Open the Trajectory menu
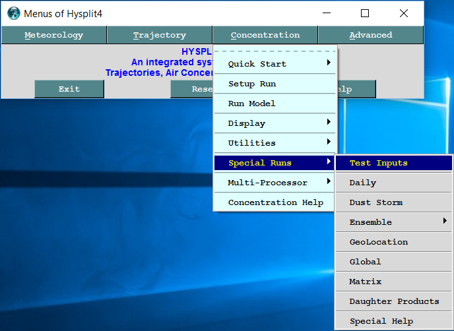Image resolution: width=454 pixels, height=331 pixels. [160, 35]
